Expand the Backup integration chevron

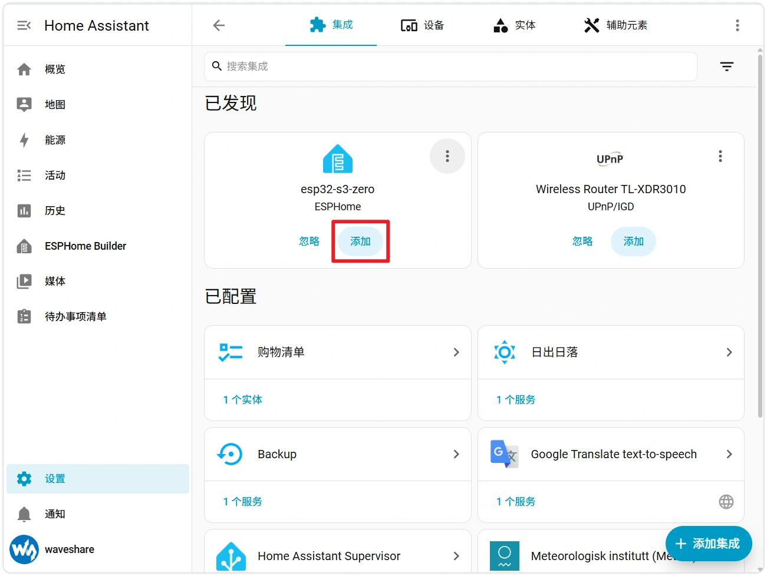click(x=456, y=454)
